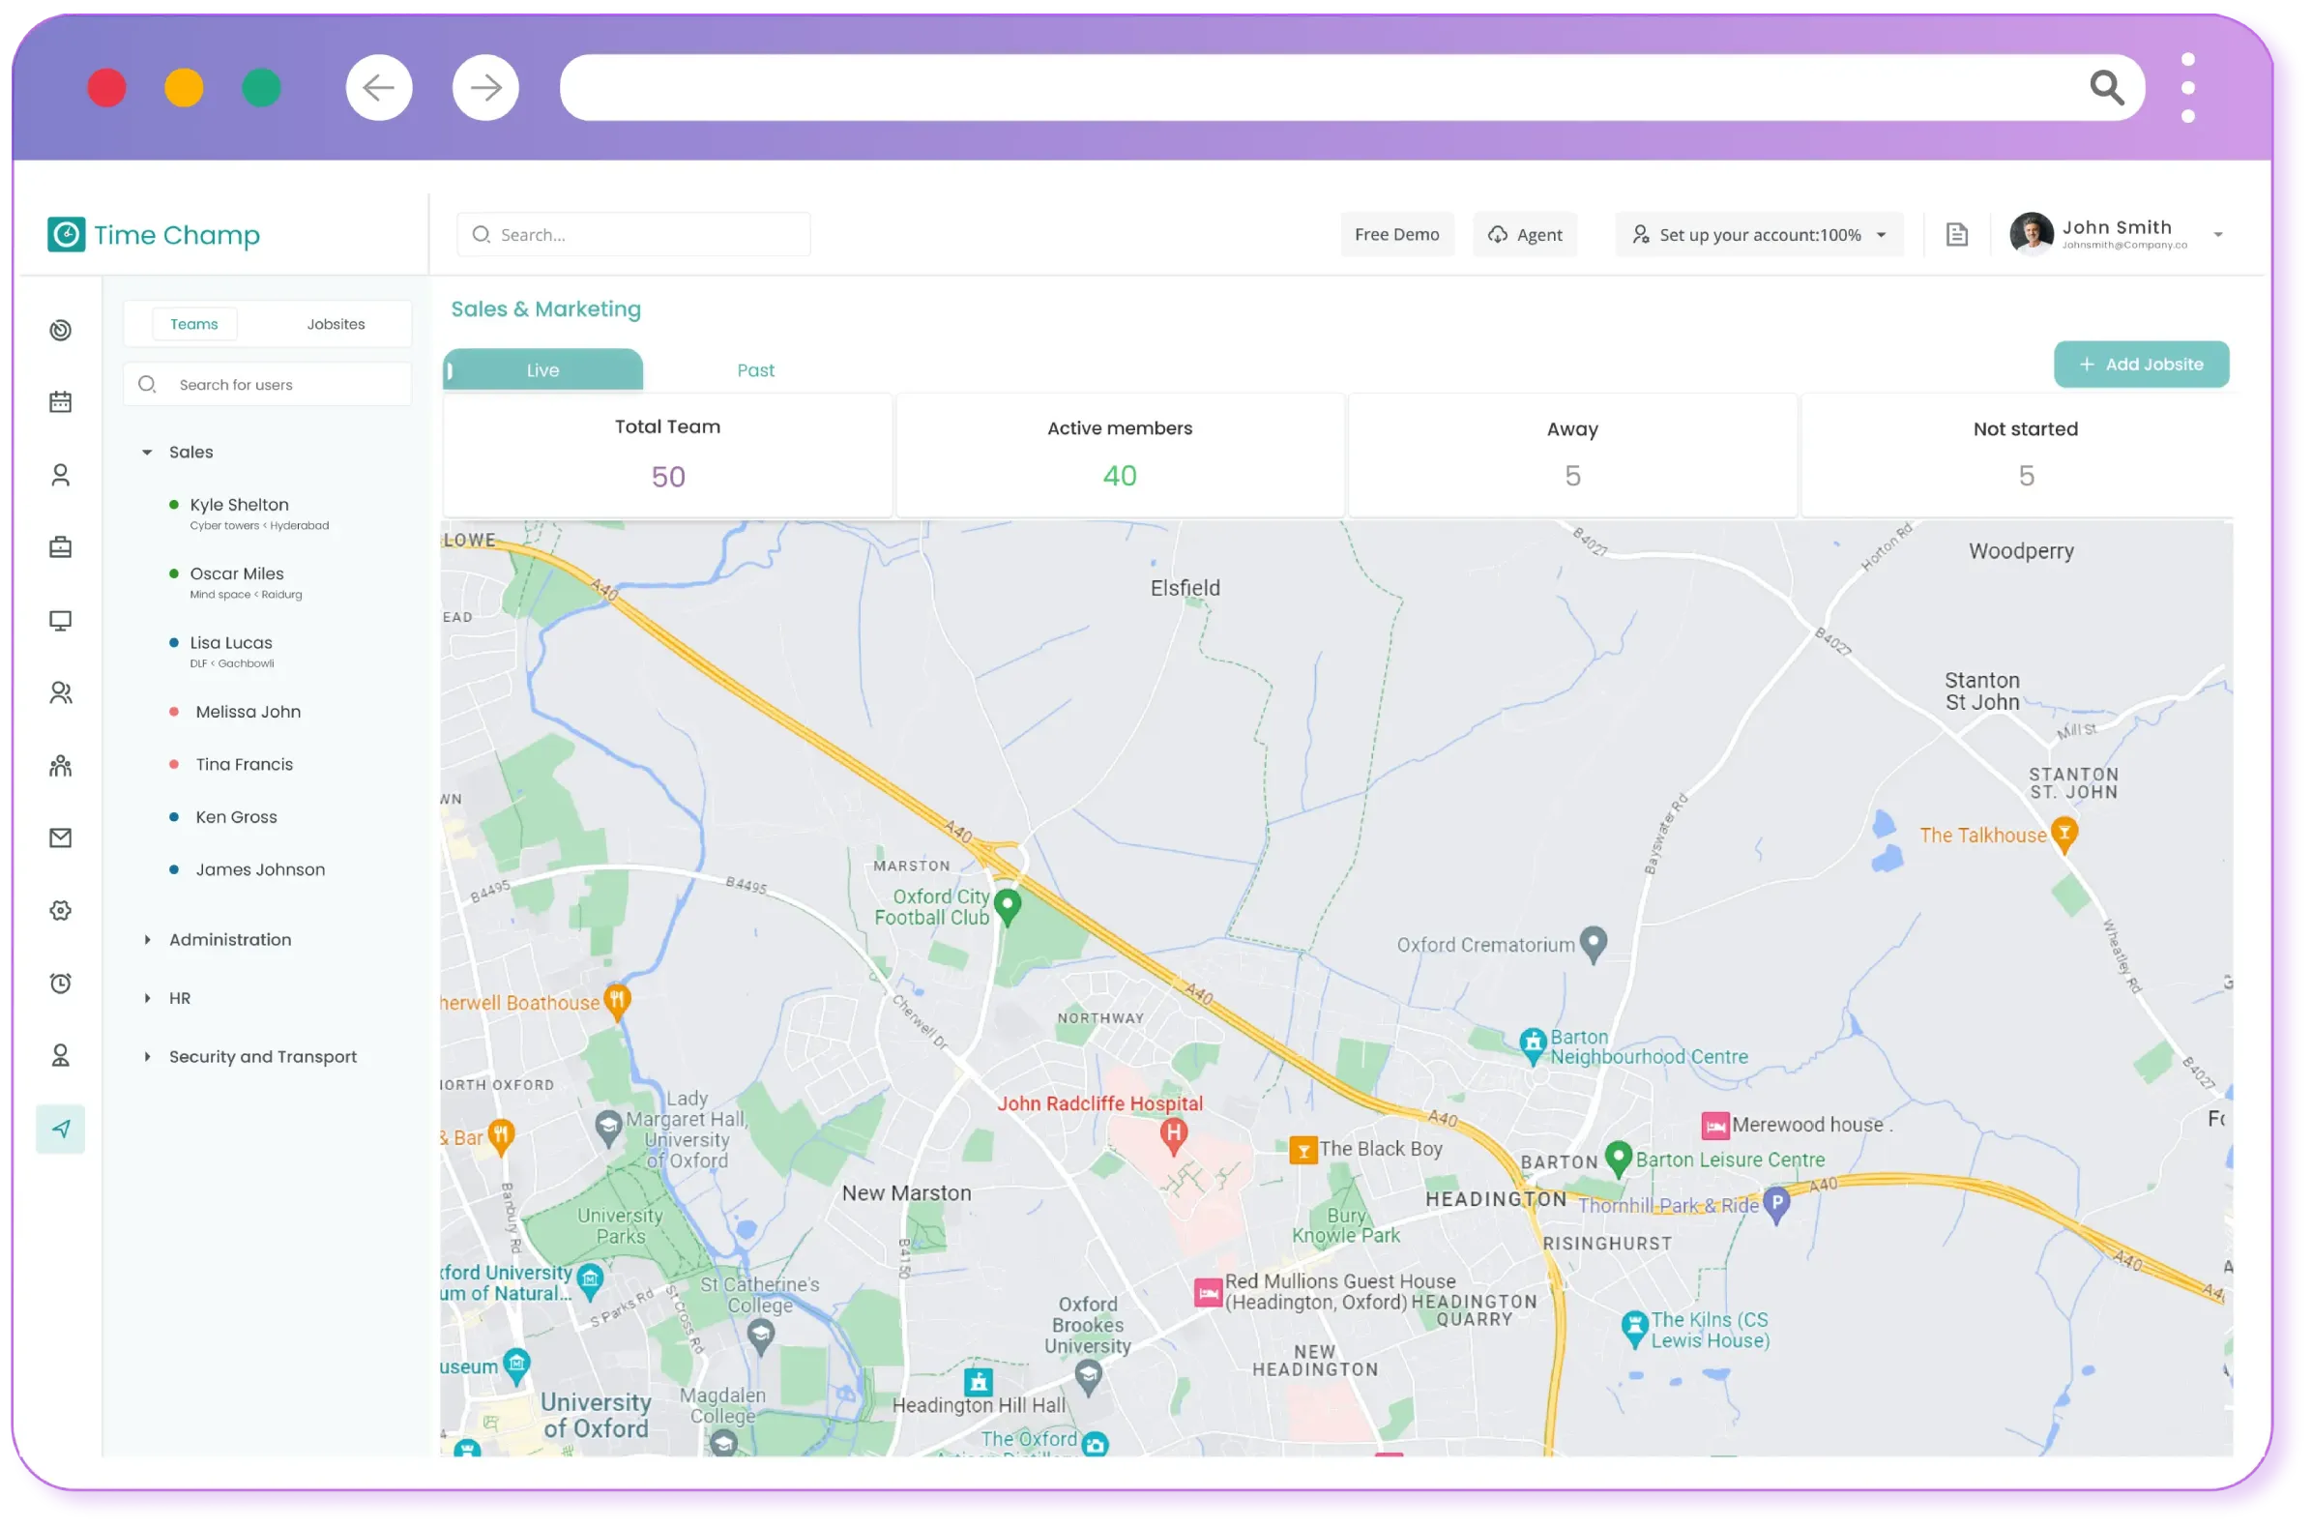This screenshot has height=1527, width=2312.
Task: Click the John Radcliffe Hospital map marker
Action: [1174, 1135]
